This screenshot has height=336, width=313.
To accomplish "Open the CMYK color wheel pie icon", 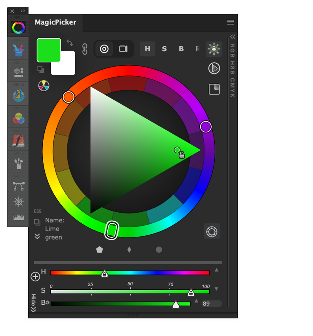I will [44, 86].
